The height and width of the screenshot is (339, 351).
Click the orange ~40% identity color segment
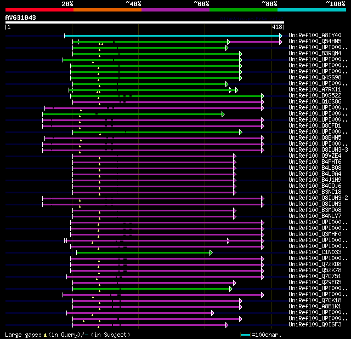pyautogui.click(x=107, y=10)
